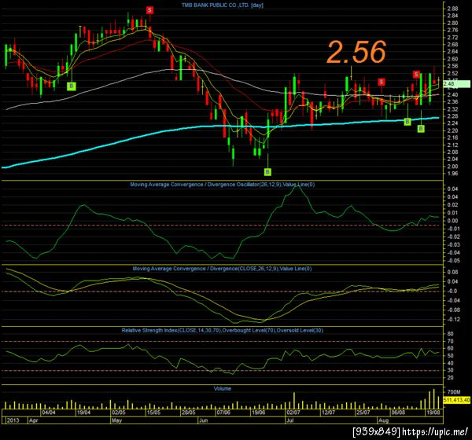Click the 19/08 date label
This screenshot has height=440, width=472.
click(433, 412)
